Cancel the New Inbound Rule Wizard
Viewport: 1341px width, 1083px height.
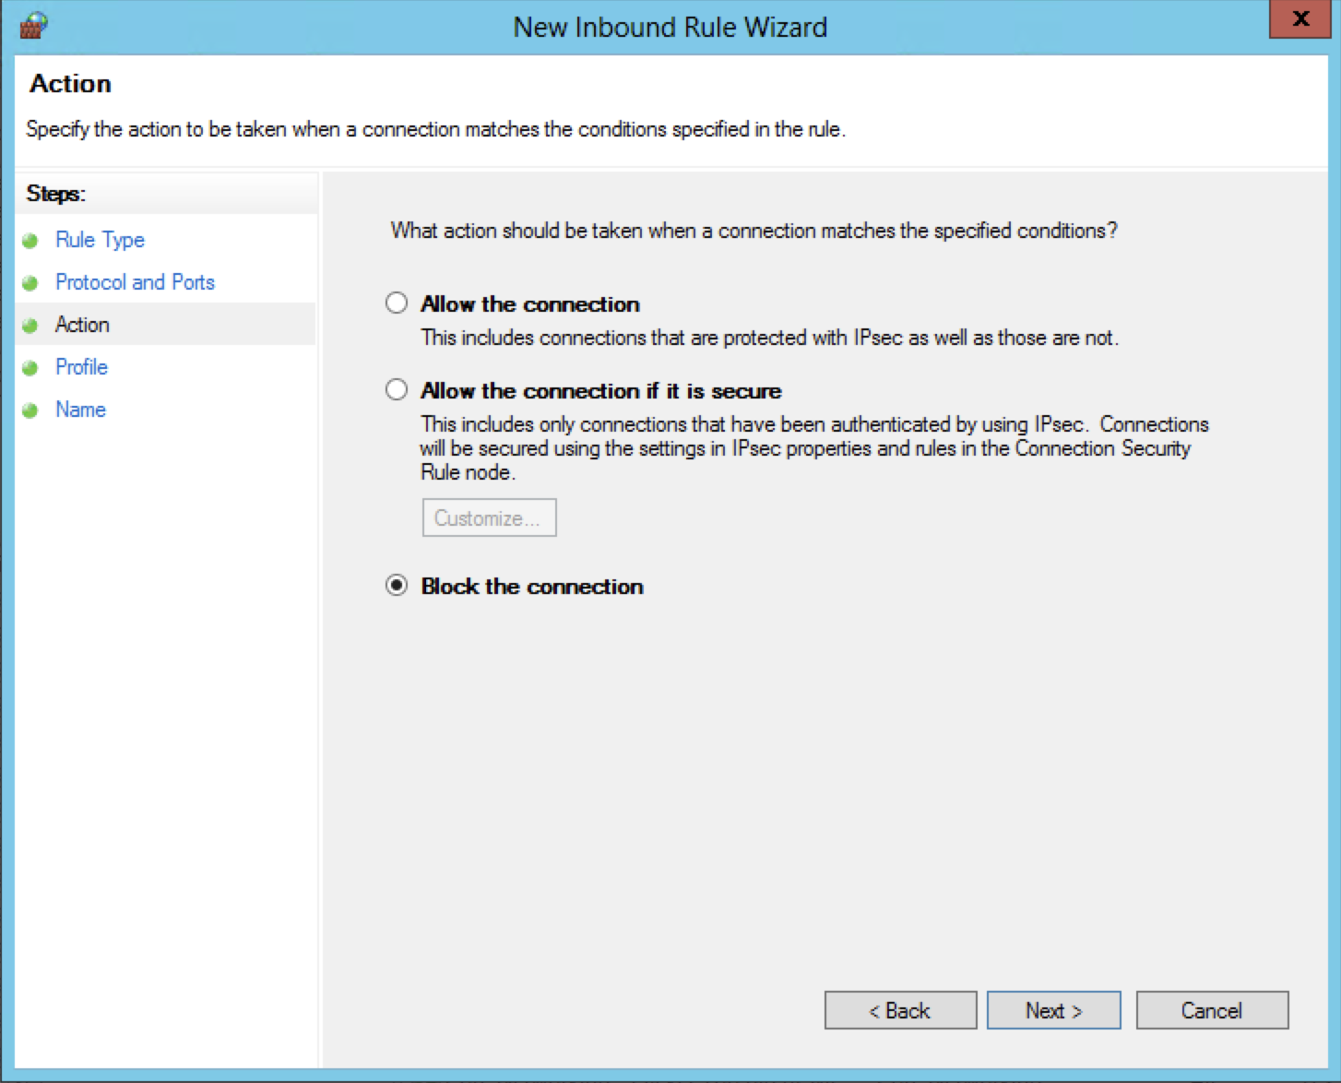[x=1212, y=1010]
